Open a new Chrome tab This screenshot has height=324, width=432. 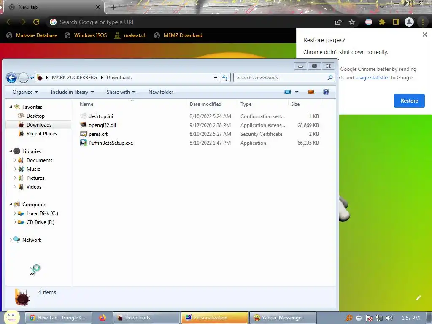coord(114,7)
